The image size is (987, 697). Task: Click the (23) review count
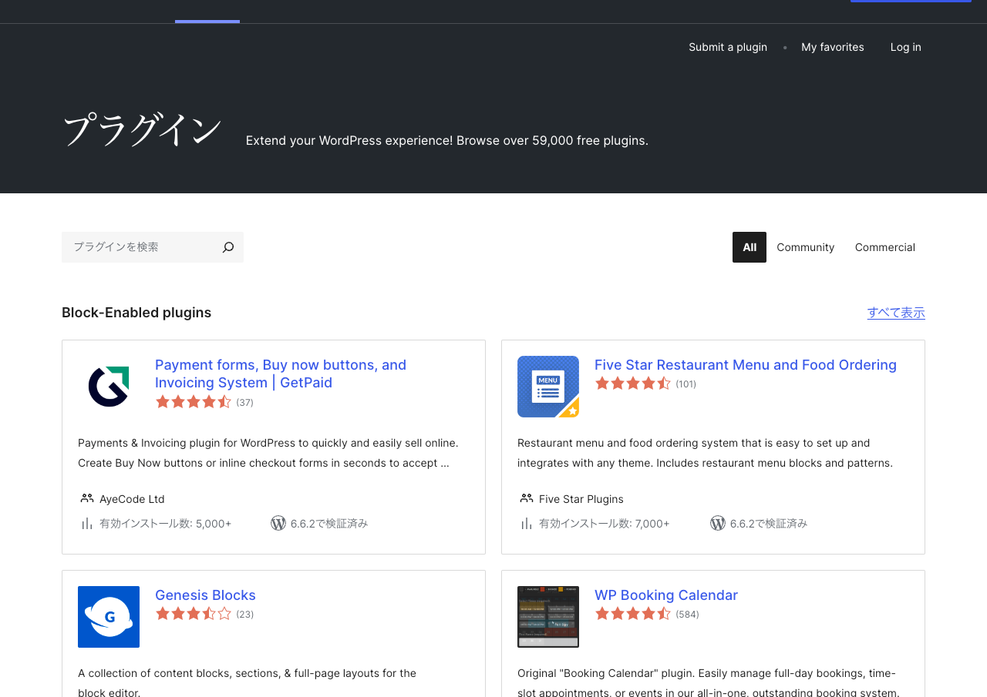[244, 614]
